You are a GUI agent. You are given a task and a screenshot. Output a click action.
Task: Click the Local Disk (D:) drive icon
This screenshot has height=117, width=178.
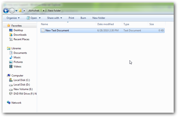pyautogui.click(x=11, y=85)
